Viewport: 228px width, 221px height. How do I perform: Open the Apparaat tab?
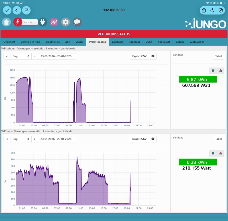pos(134,42)
